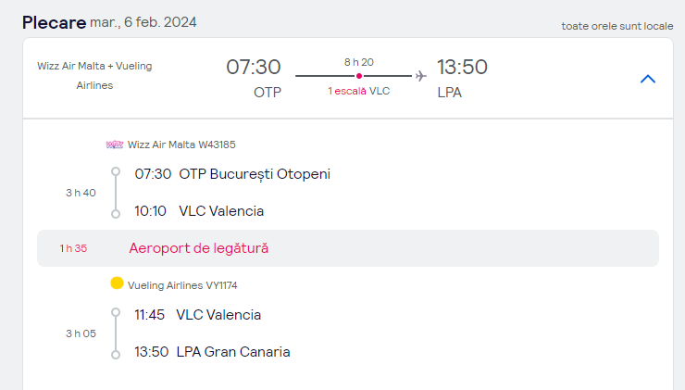This screenshot has height=390, width=685.
Task: Click the Wizz Air Malta W43185 flight label
Action: click(181, 145)
